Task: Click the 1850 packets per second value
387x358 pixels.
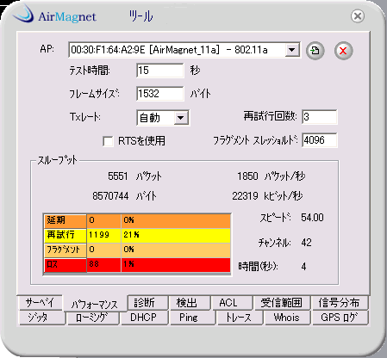Action: tap(247, 176)
